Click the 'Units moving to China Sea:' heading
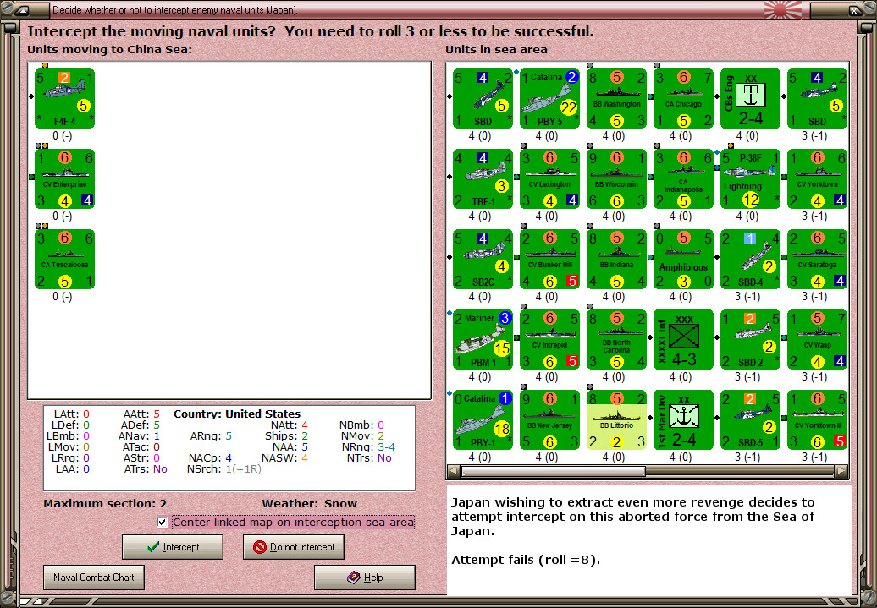877x608 pixels. pos(110,49)
